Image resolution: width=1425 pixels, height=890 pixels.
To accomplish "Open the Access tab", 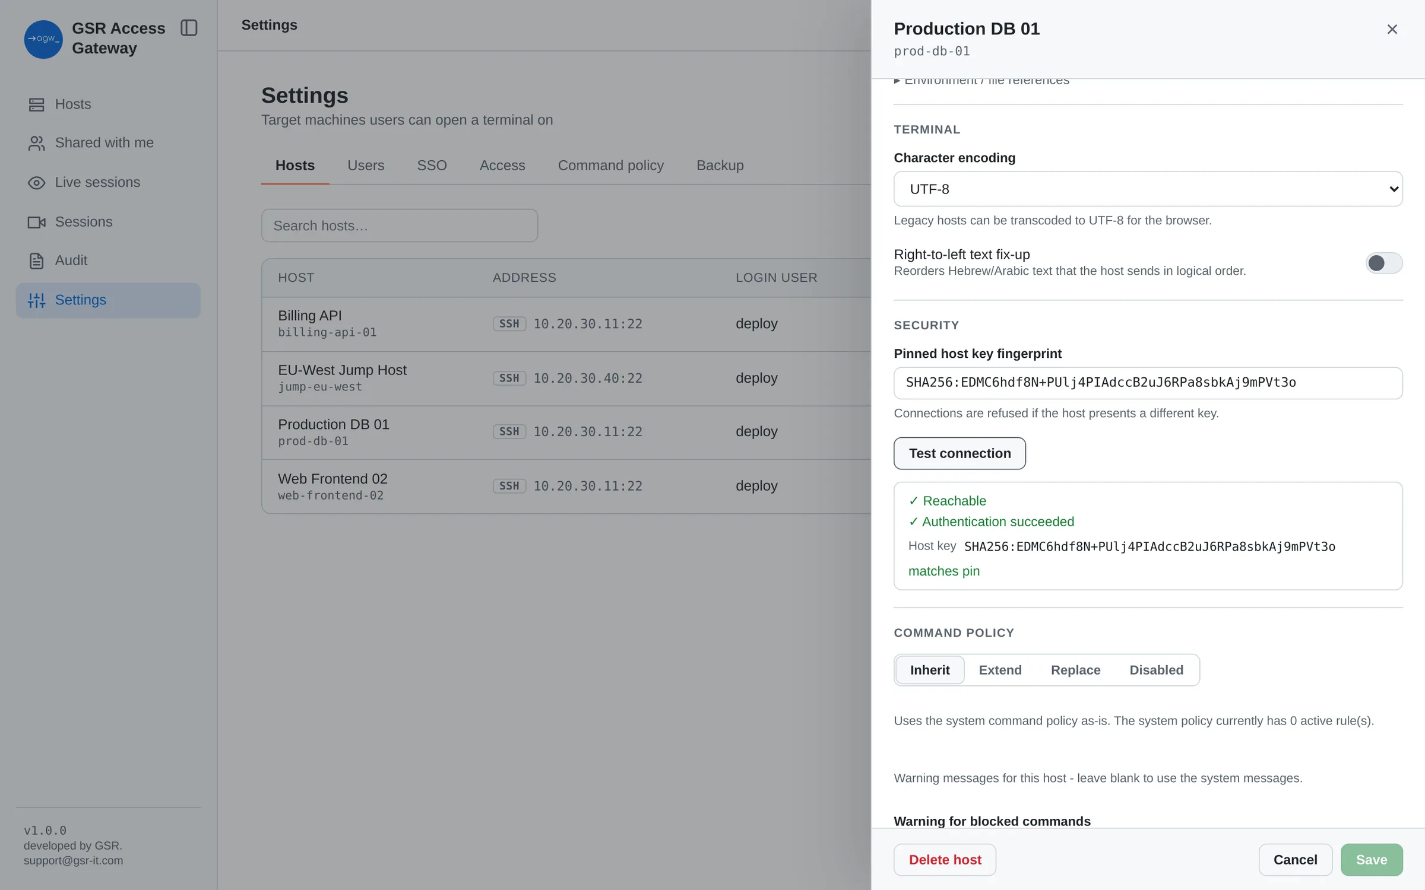I will coord(502,166).
